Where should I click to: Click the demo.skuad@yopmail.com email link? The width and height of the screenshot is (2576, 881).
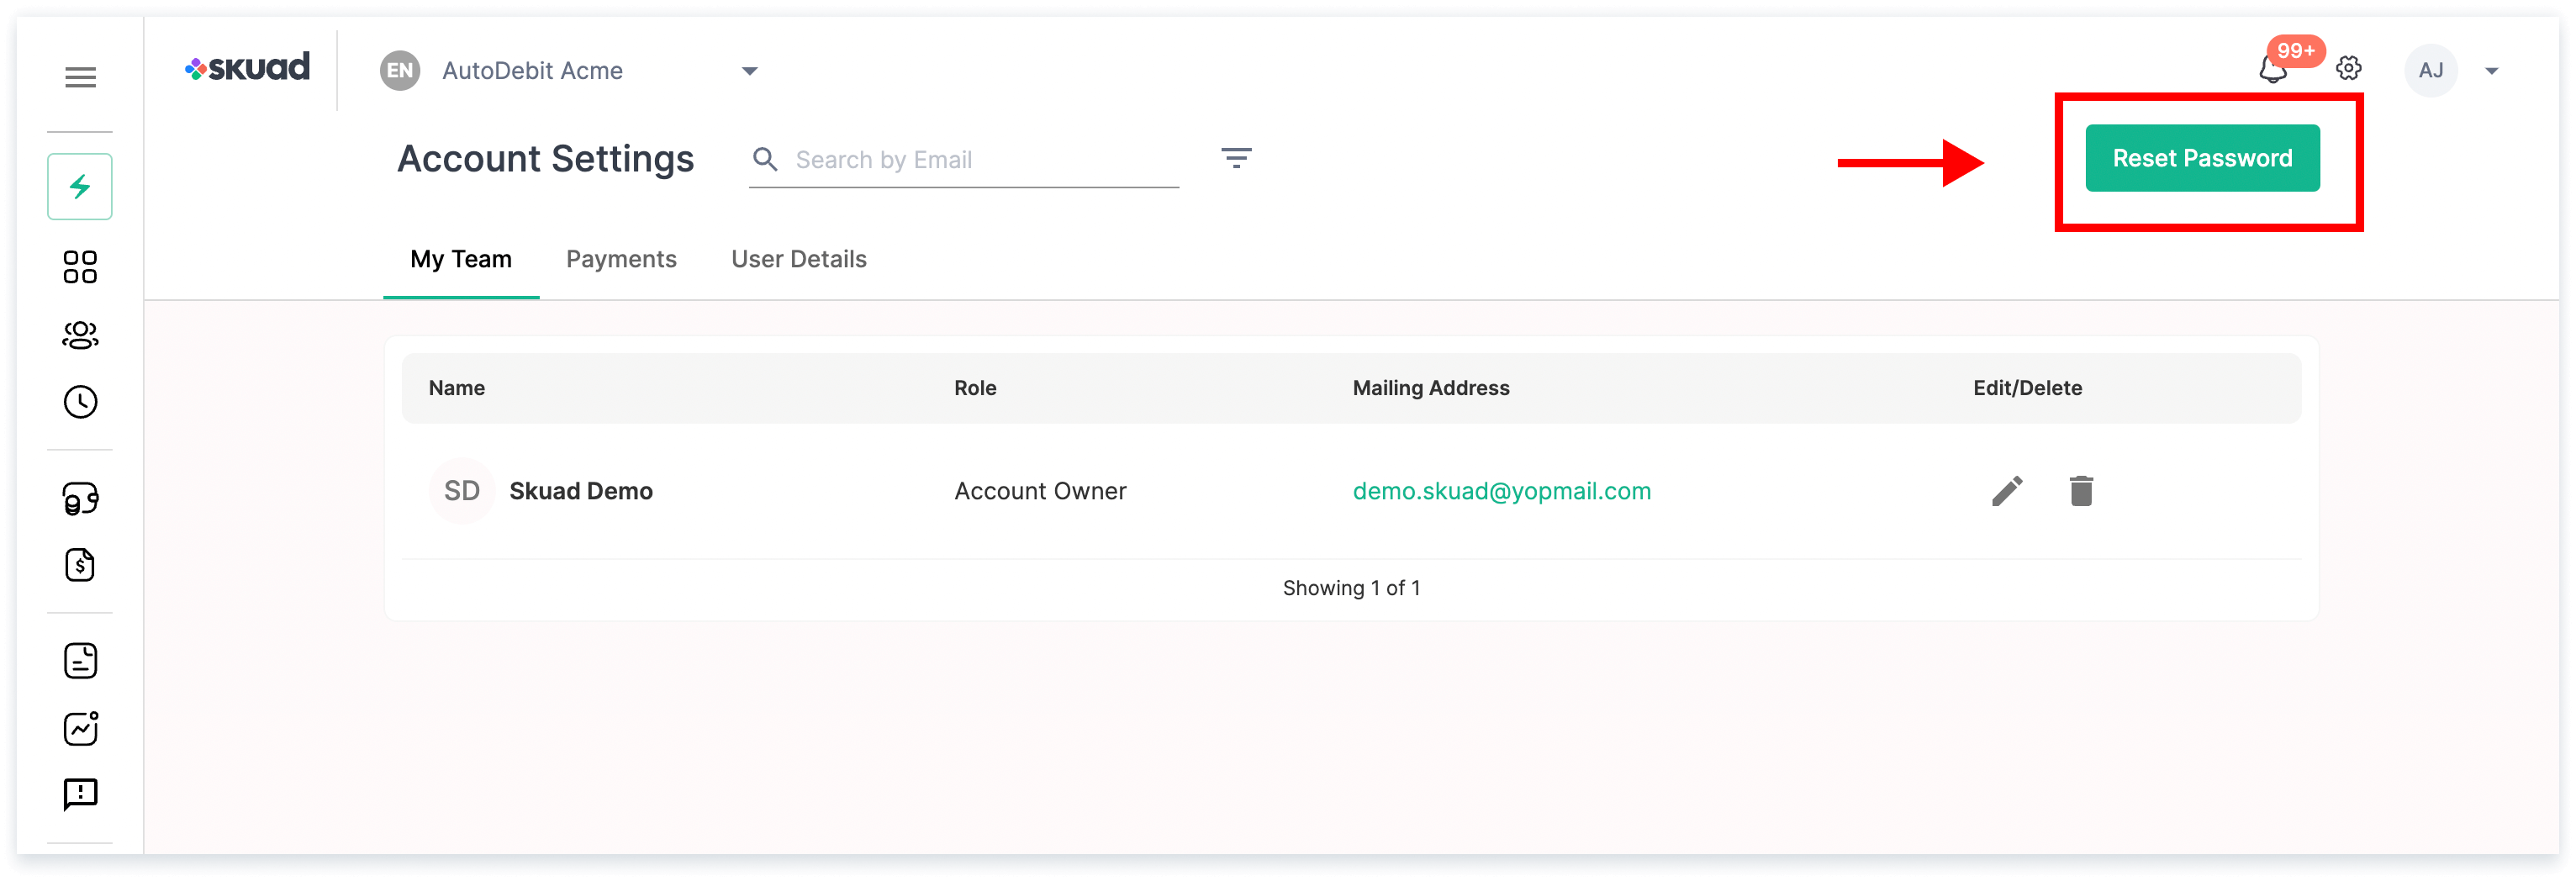1502,491
